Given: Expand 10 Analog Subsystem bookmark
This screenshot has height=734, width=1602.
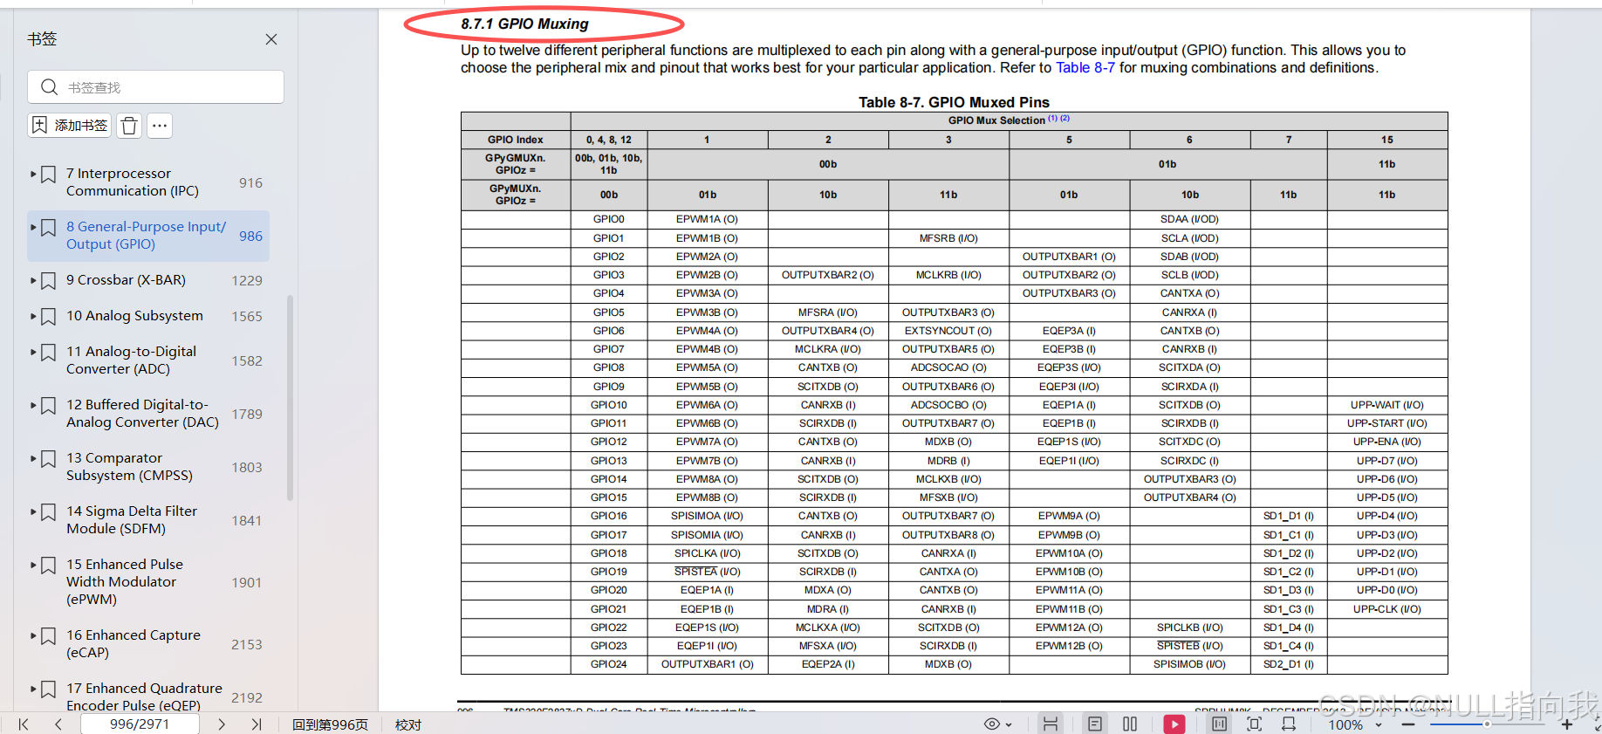Looking at the screenshot, I should [33, 316].
